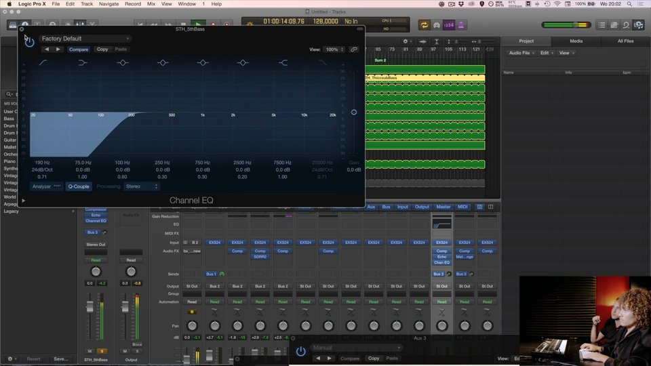651x366 pixels.
Task: Copy the Channel EQ settings
Action: point(102,49)
